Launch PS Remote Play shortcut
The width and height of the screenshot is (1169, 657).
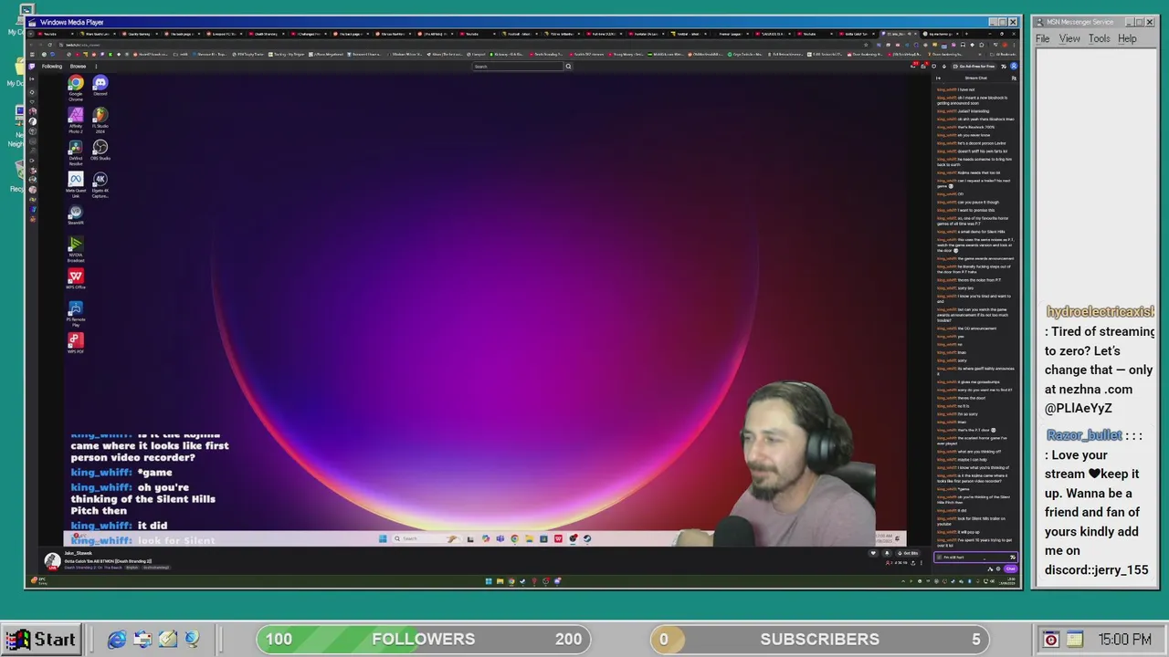click(x=76, y=313)
